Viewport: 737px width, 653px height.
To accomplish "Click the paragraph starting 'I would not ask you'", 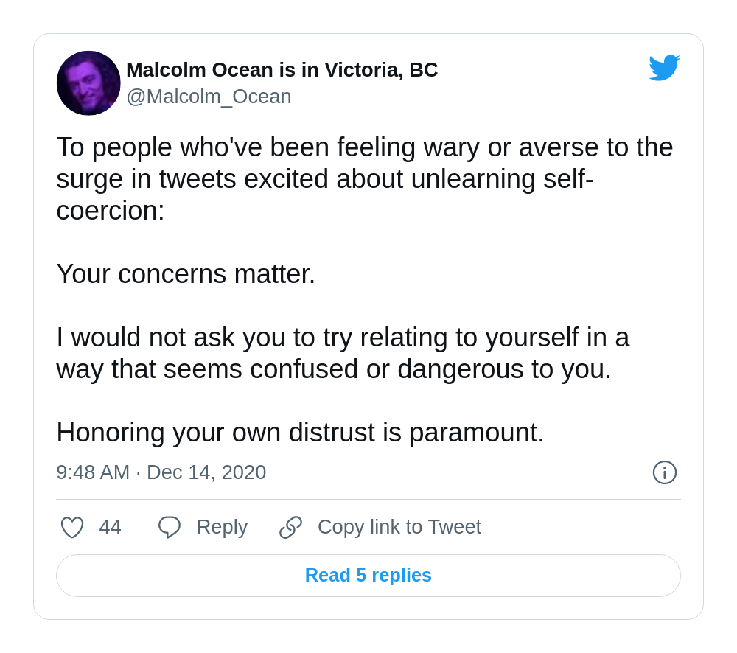I will coord(343,353).
